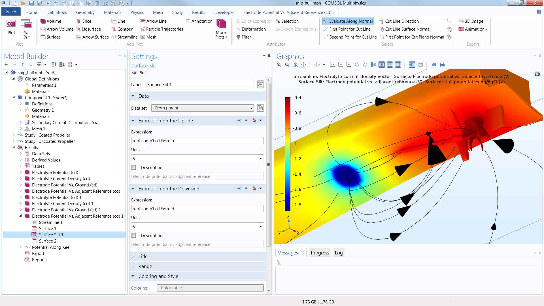Image resolution: width=544 pixels, height=306 pixels.
Task: Switch to the Progress tab
Action: (320, 253)
